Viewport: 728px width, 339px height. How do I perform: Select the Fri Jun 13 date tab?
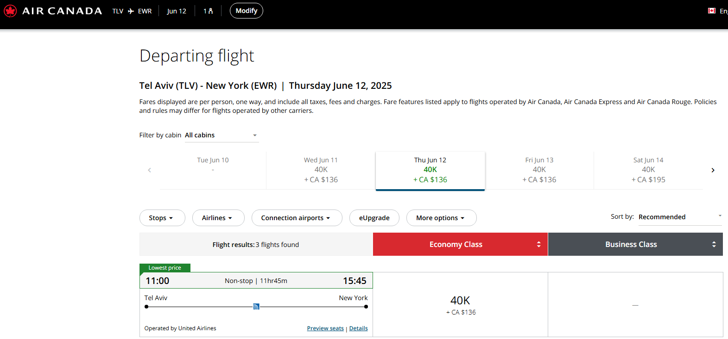539,170
